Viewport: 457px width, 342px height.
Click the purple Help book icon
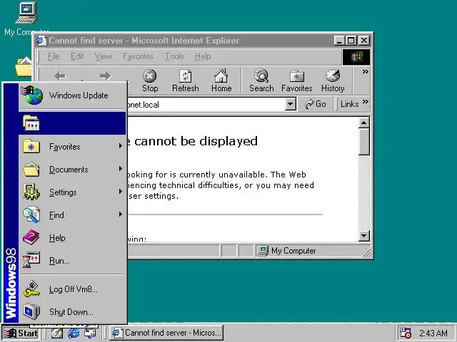[x=31, y=237]
